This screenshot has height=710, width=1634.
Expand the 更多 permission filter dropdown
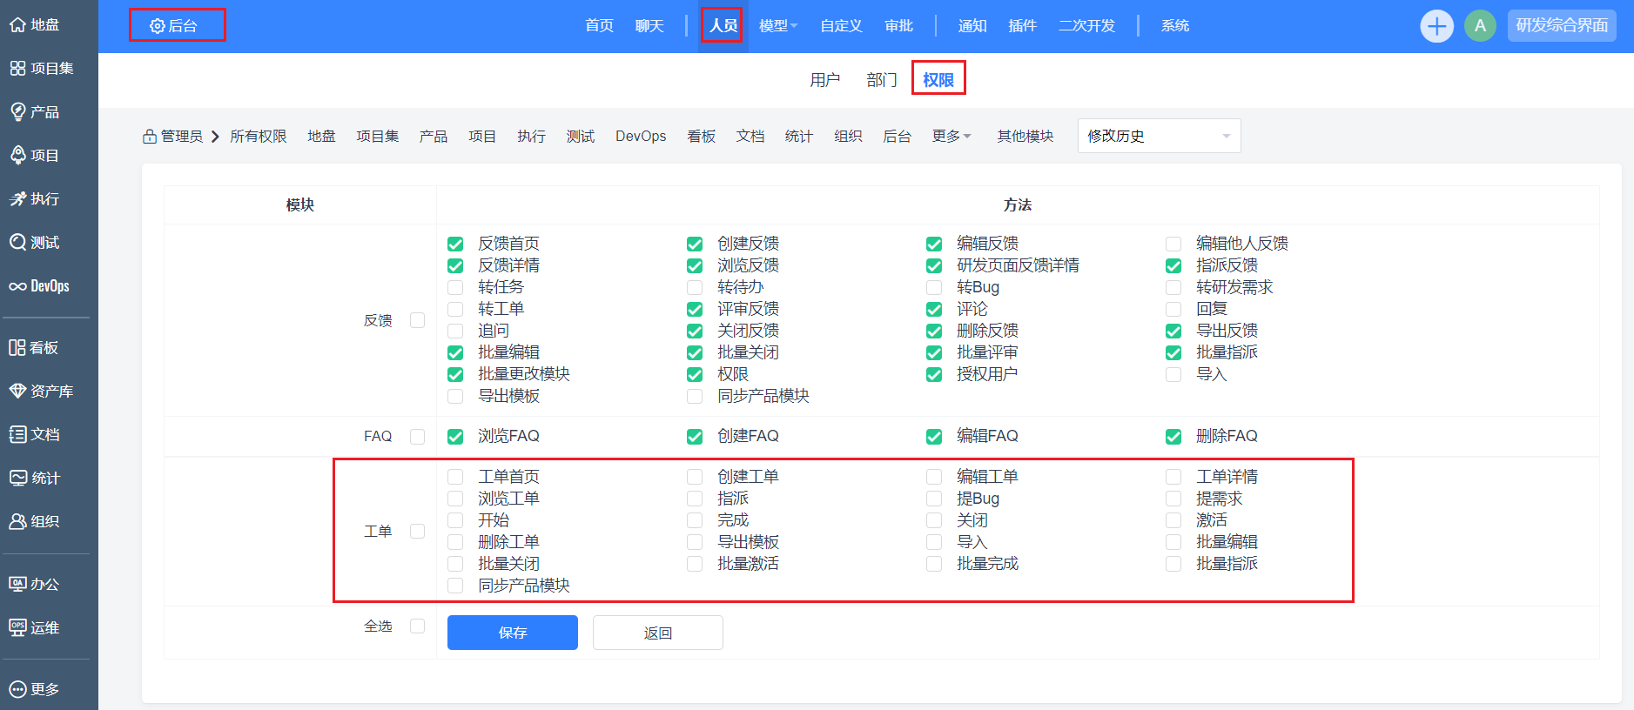[951, 137]
